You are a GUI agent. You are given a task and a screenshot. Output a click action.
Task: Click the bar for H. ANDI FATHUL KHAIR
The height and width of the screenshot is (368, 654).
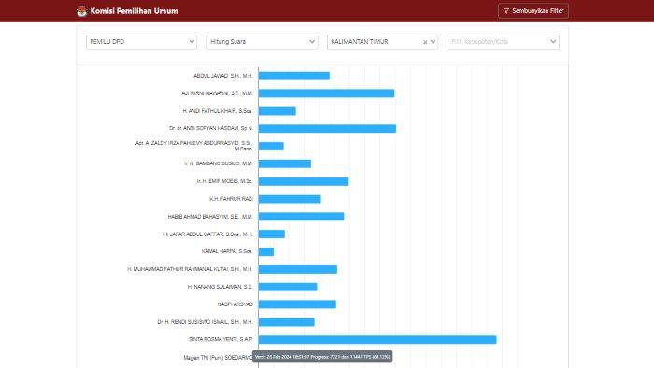(277, 111)
